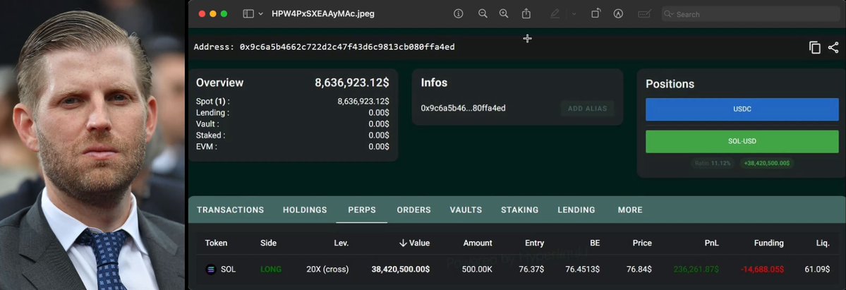Click the 38,420,500.00$ value in SOL row
This screenshot has width=846, height=290.
[400, 269]
